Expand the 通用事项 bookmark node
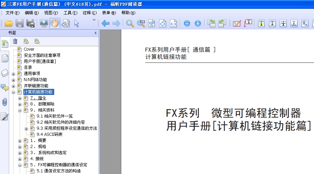 coord(14,74)
